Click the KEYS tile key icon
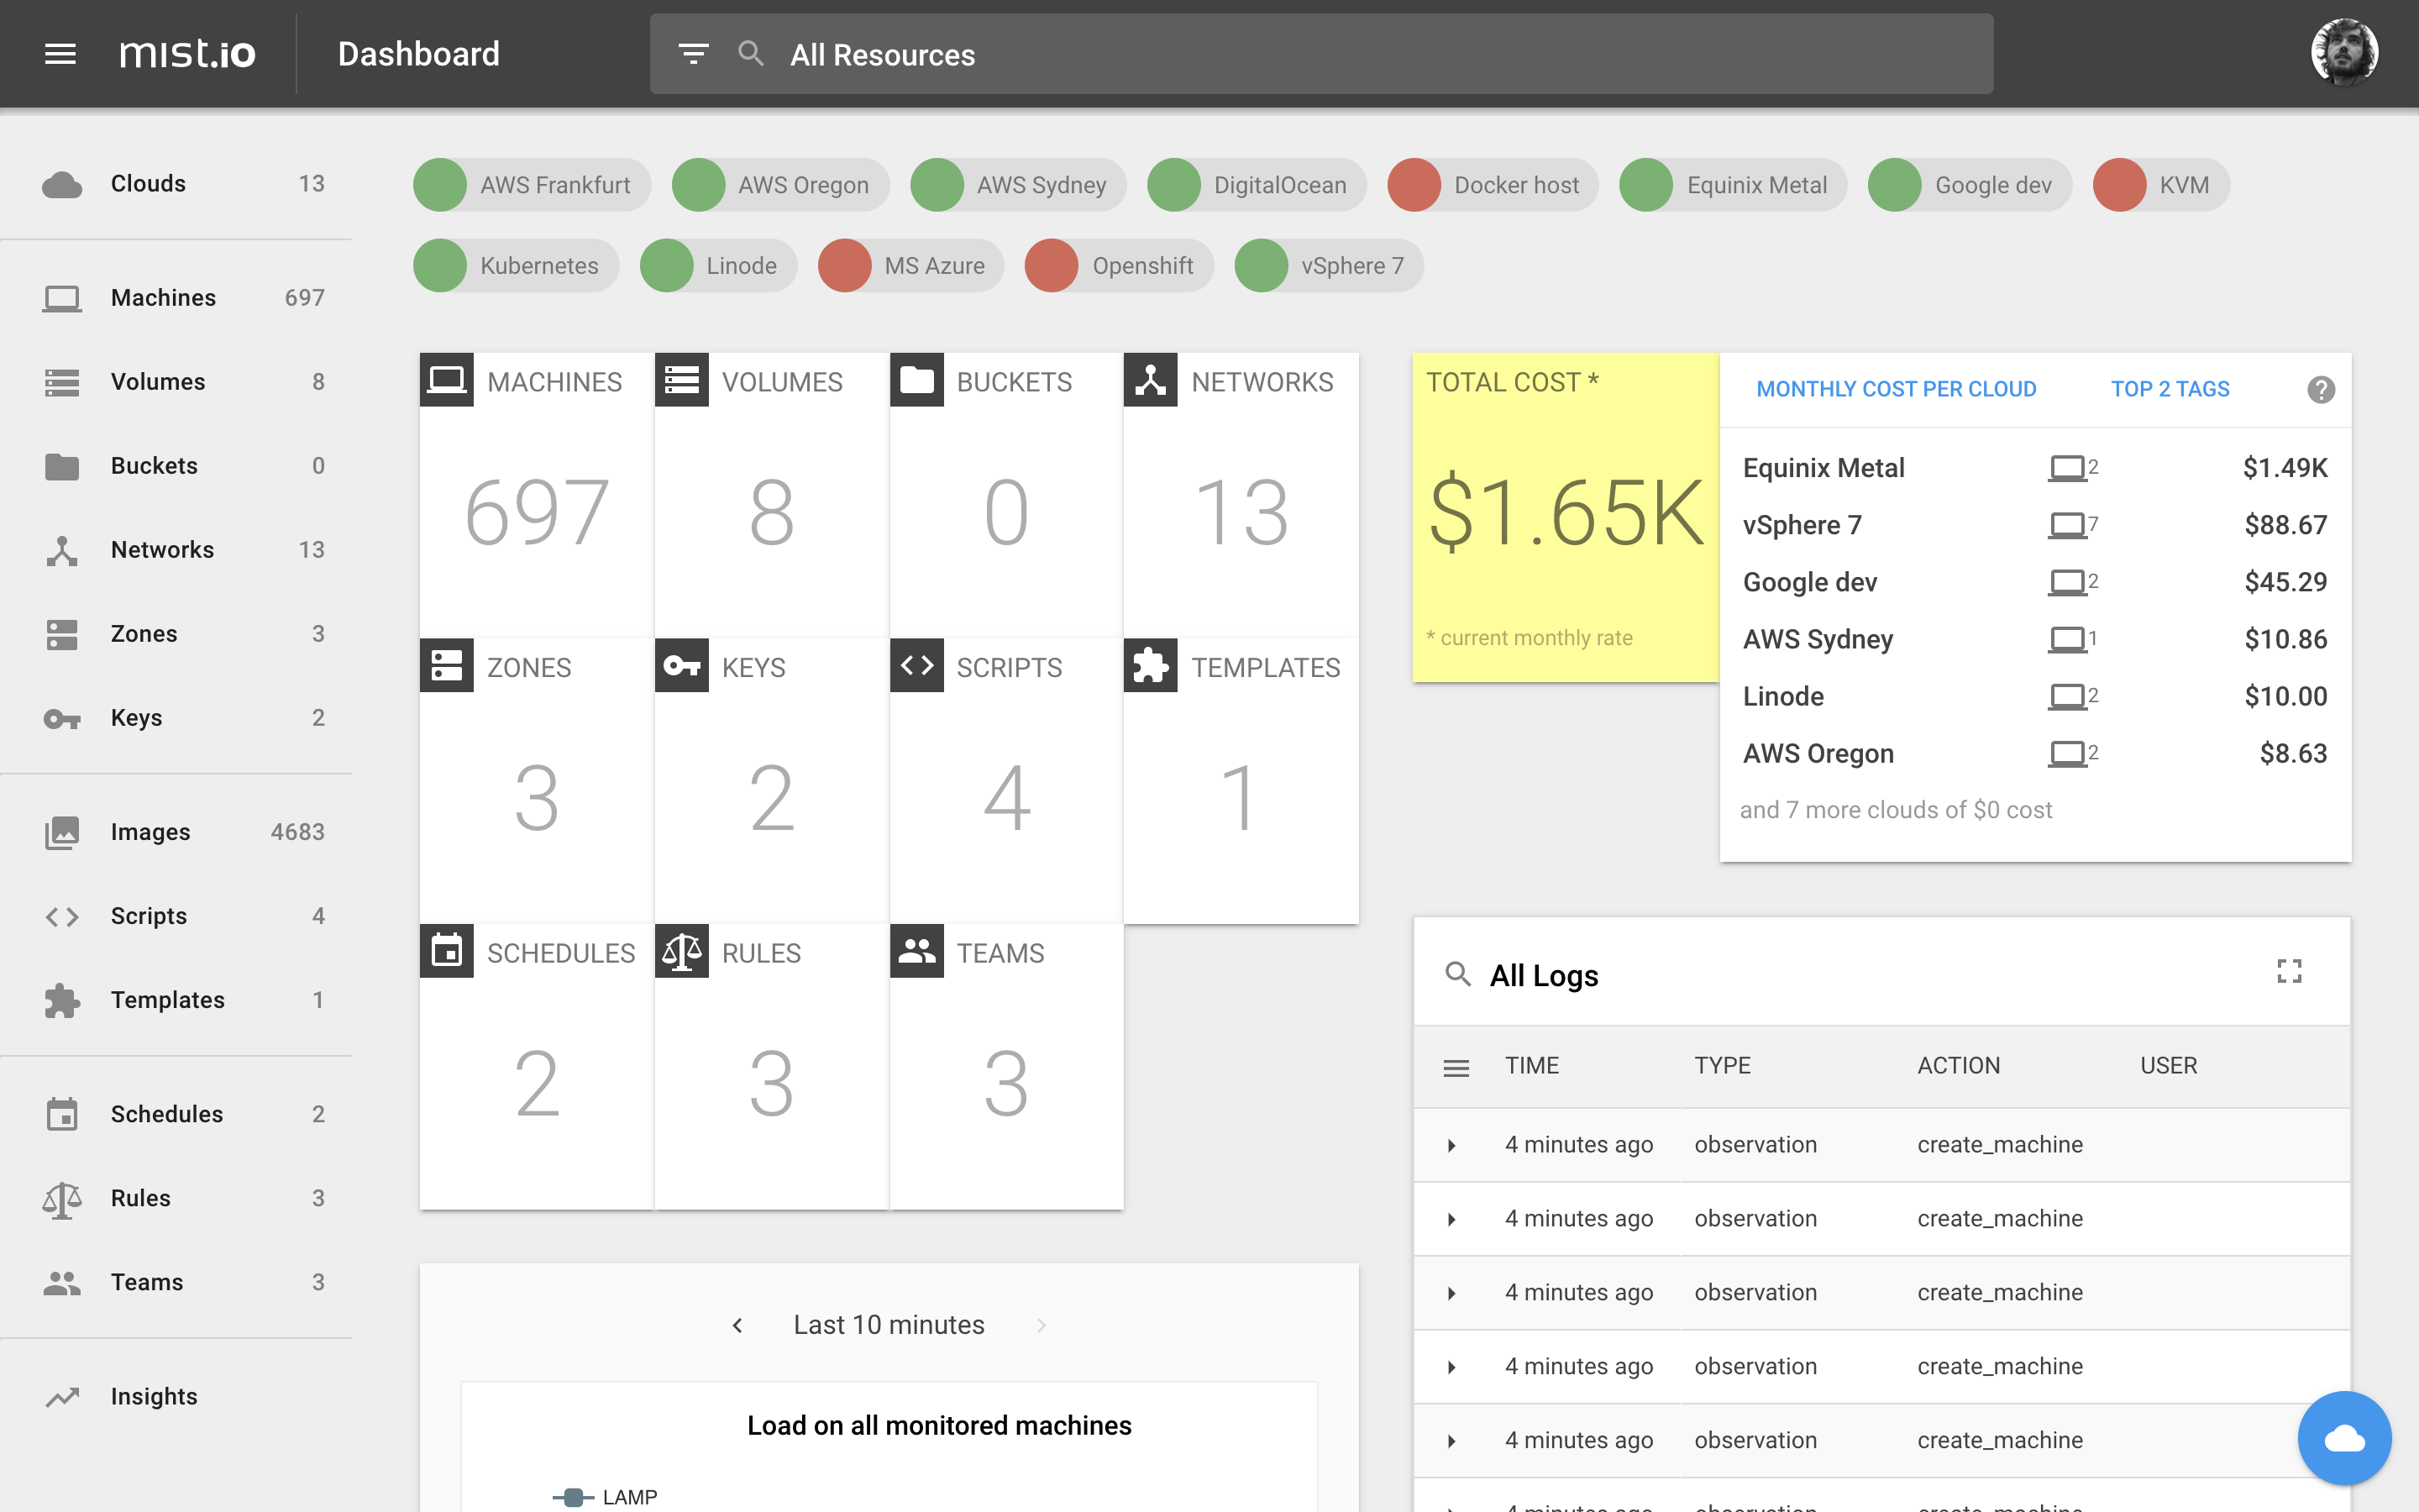Image resolution: width=2419 pixels, height=1512 pixels. [x=682, y=666]
